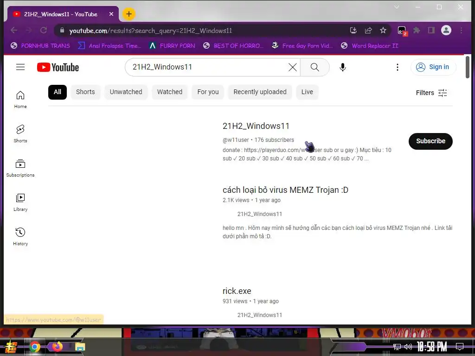Open the 21H2_Windows11 channel title

(x=256, y=126)
